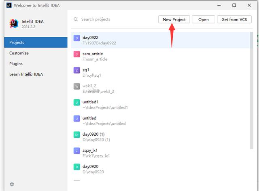Open the Plugins section

[16, 64]
